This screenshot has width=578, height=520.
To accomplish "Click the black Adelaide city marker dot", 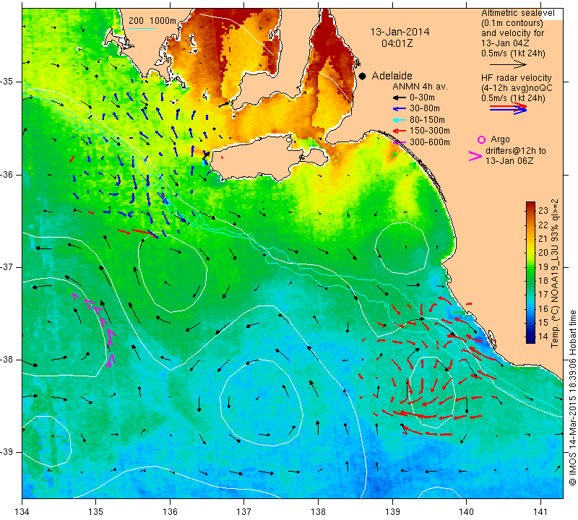I will click(363, 76).
